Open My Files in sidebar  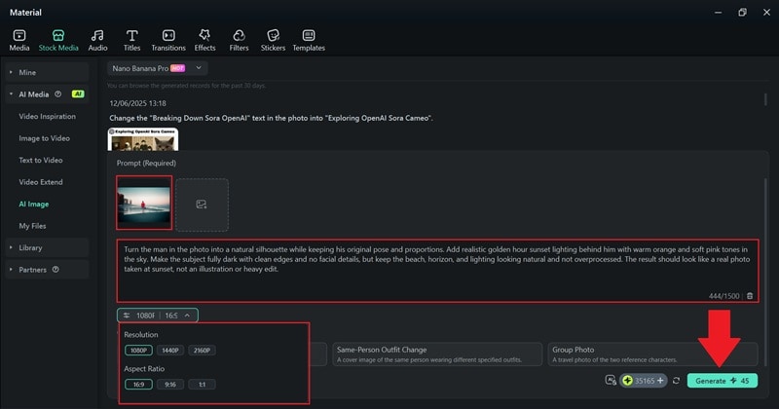pos(32,226)
